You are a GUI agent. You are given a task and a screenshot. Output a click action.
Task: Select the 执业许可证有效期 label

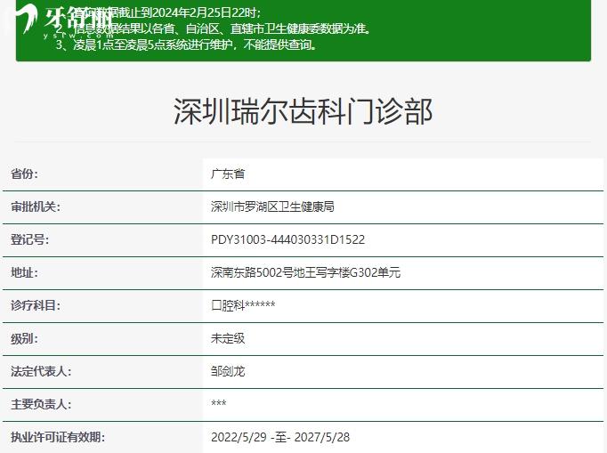(58, 437)
